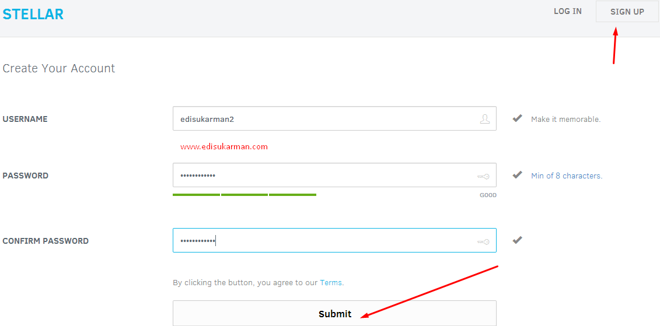Click the key icon in password field
The image size is (660, 326).
pos(483,176)
